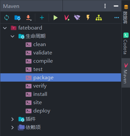Reload all Maven projects icon
This screenshot has height=136, width=130.
point(7,18)
